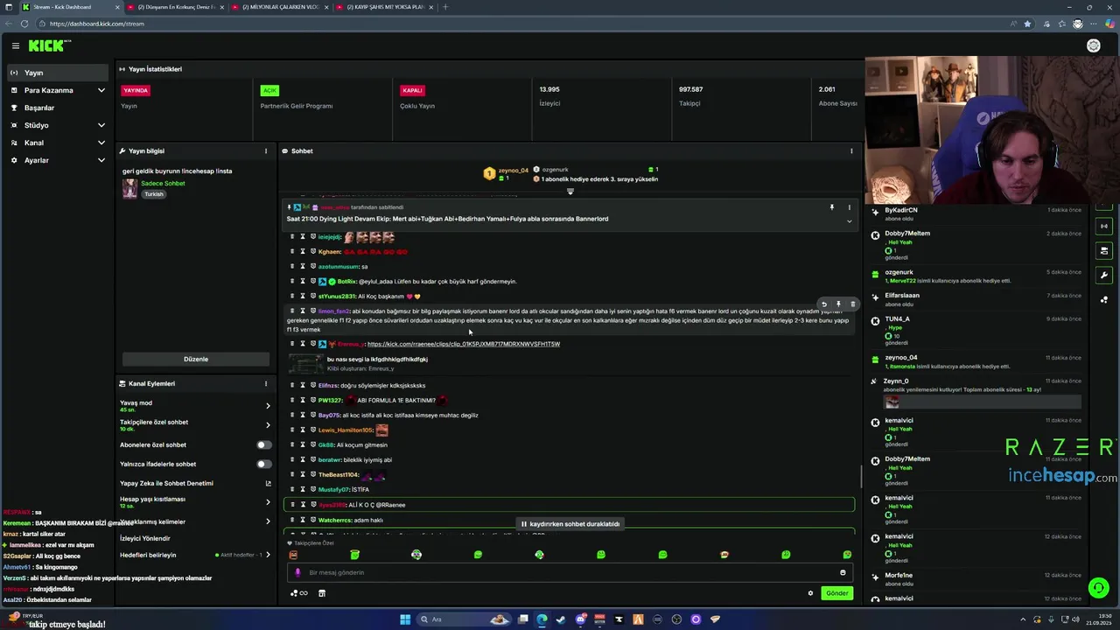This screenshot has width=1120, height=630.
Task: Delete the highlighted chat message
Action: pos(853,304)
